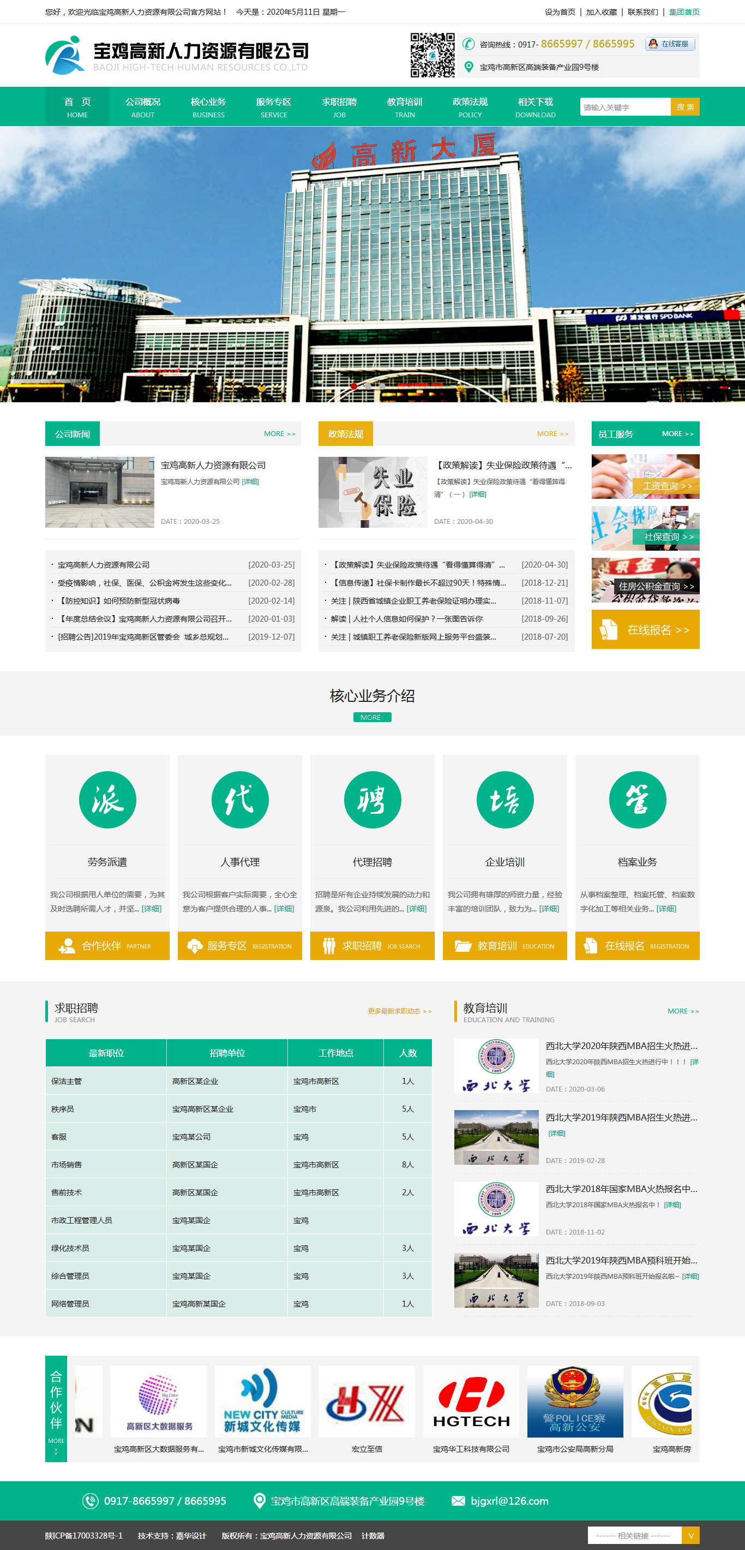
Task: Open 西北大学2020年陕西MBA招生 article thumbnail
Action: (x=496, y=1065)
